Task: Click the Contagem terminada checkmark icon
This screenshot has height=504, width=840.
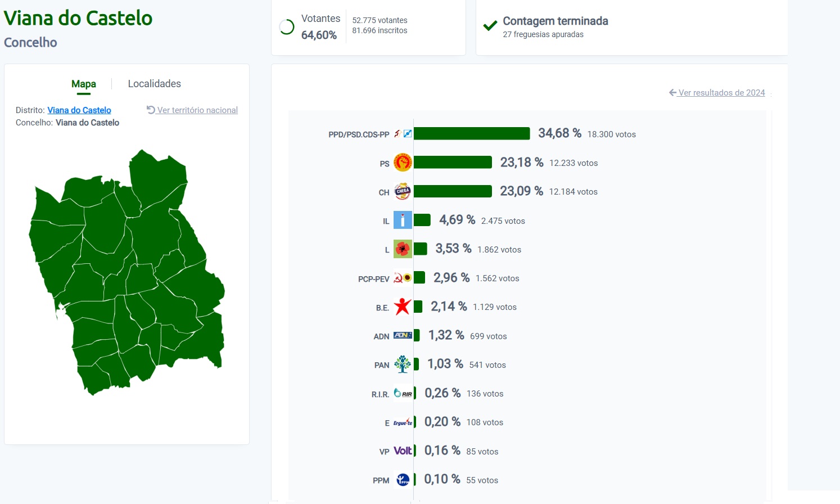Action: click(x=490, y=26)
